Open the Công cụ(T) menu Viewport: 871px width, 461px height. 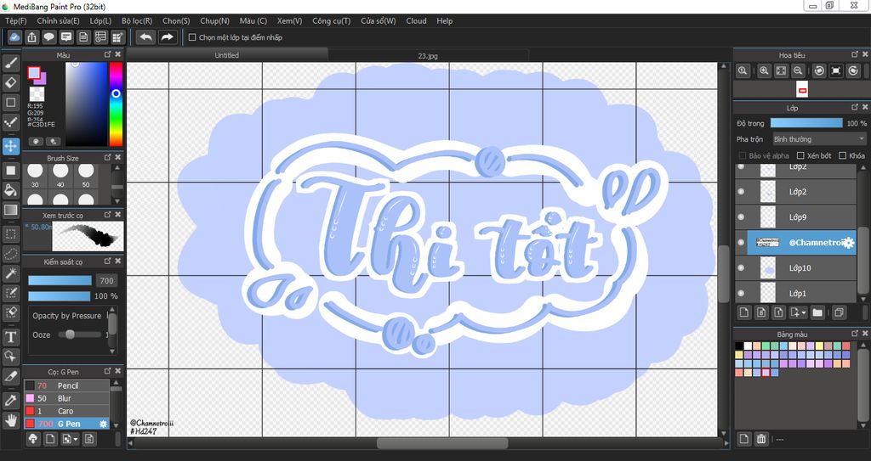(x=332, y=20)
